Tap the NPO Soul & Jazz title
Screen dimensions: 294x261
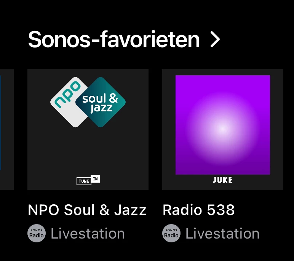click(x=87, y=210)
